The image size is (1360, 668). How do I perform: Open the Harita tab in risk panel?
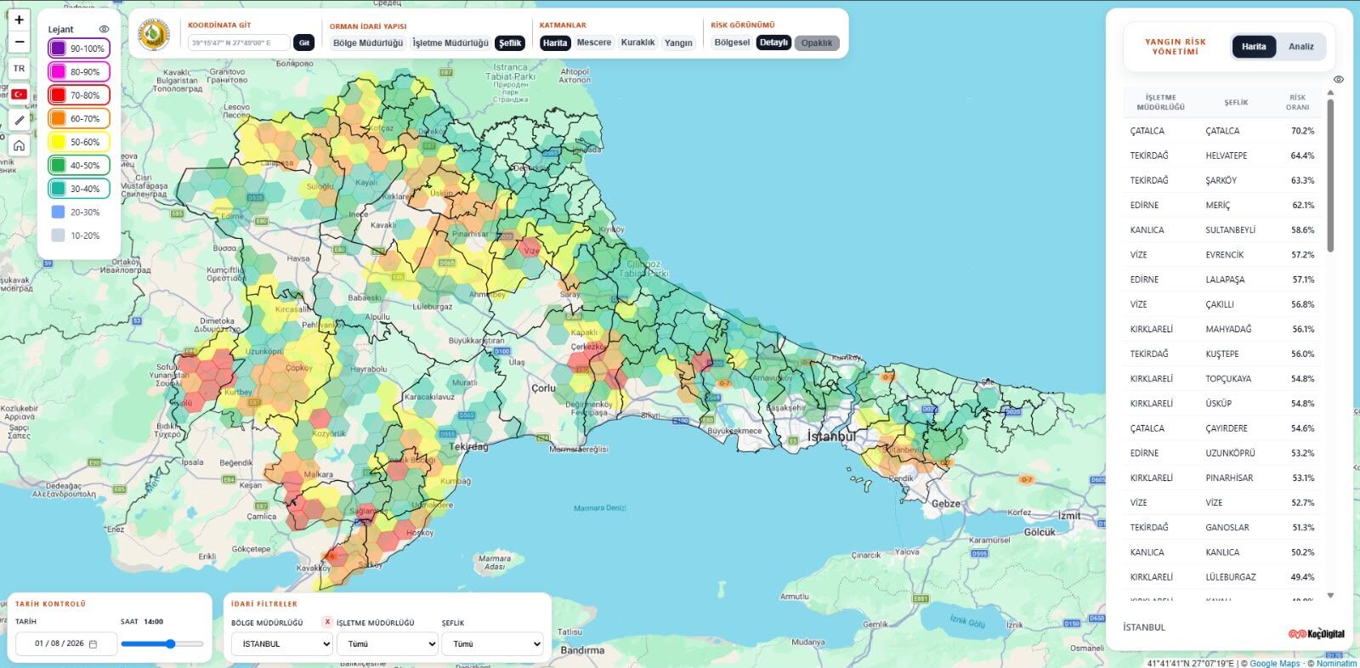point(1254,47)
